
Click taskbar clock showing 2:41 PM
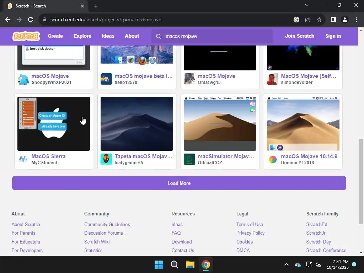point(338,264)
